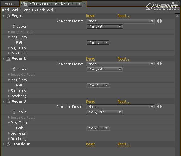Open the Mask 1 path dropdown
181x156 pixels.
(98, 42)
